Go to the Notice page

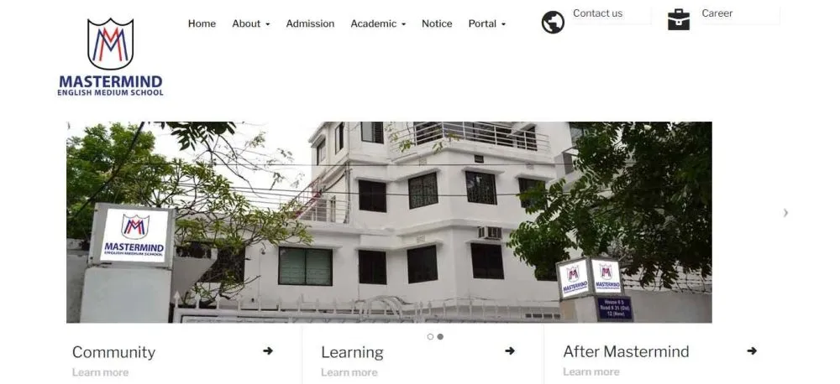pyautogui.click(x=437, y=23)
